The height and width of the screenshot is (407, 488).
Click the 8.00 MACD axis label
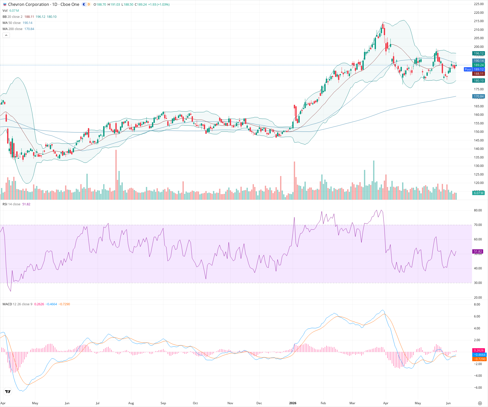point(477,304)
